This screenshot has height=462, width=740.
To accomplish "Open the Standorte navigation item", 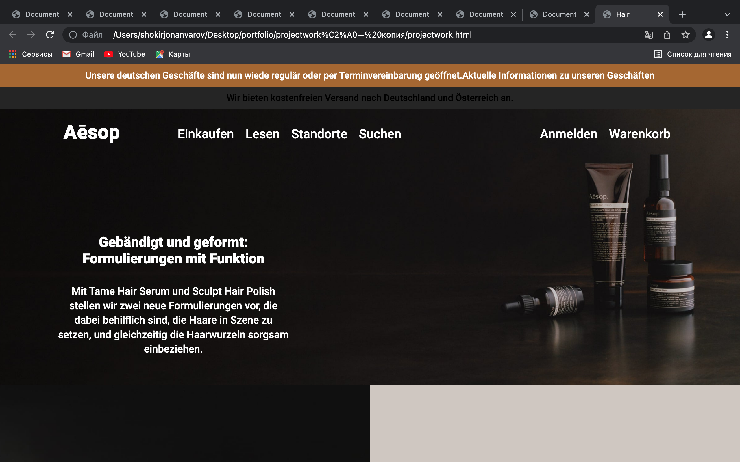I will [319, 134].
